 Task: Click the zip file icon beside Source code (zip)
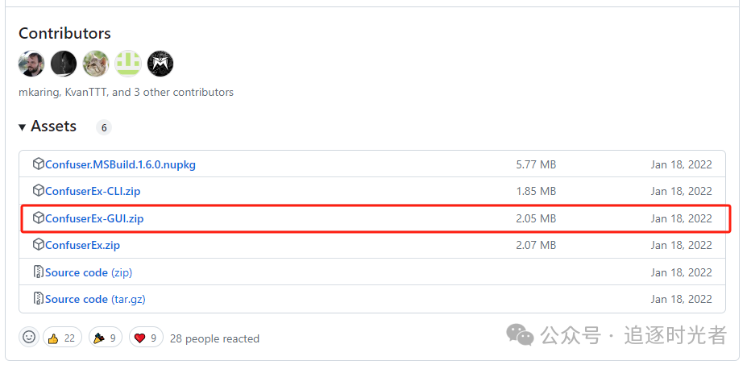click(x=38, y=272)
